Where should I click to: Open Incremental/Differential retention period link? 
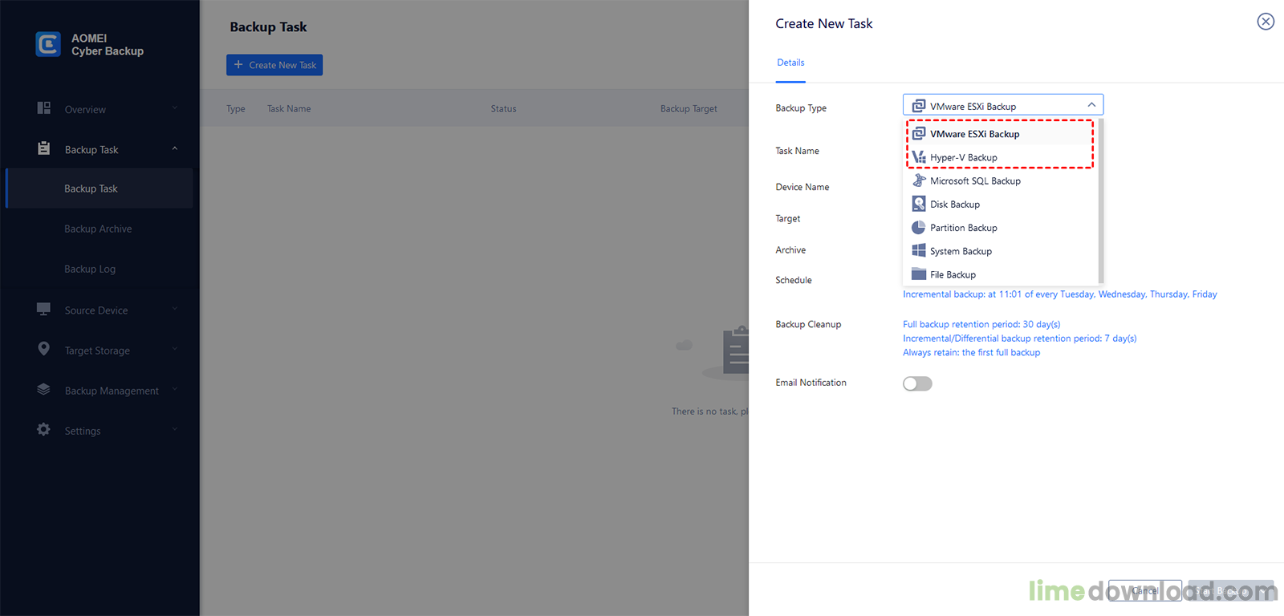[1020, 338]
